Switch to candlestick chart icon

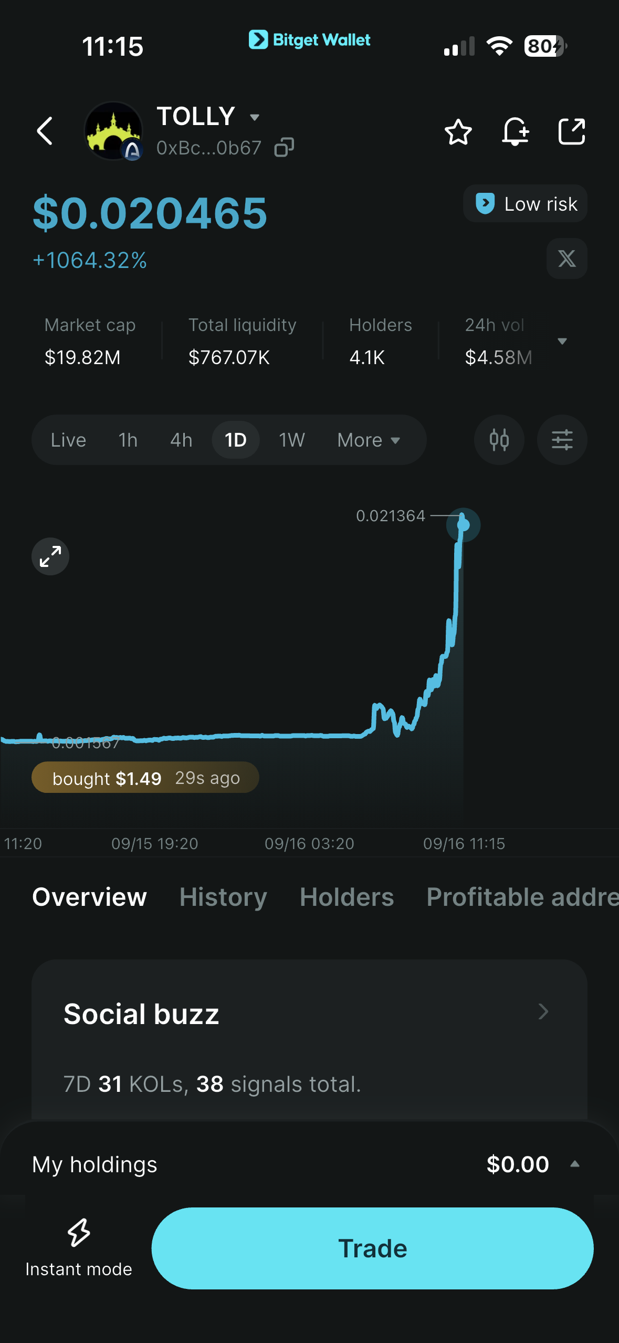[x=499, y=440]
